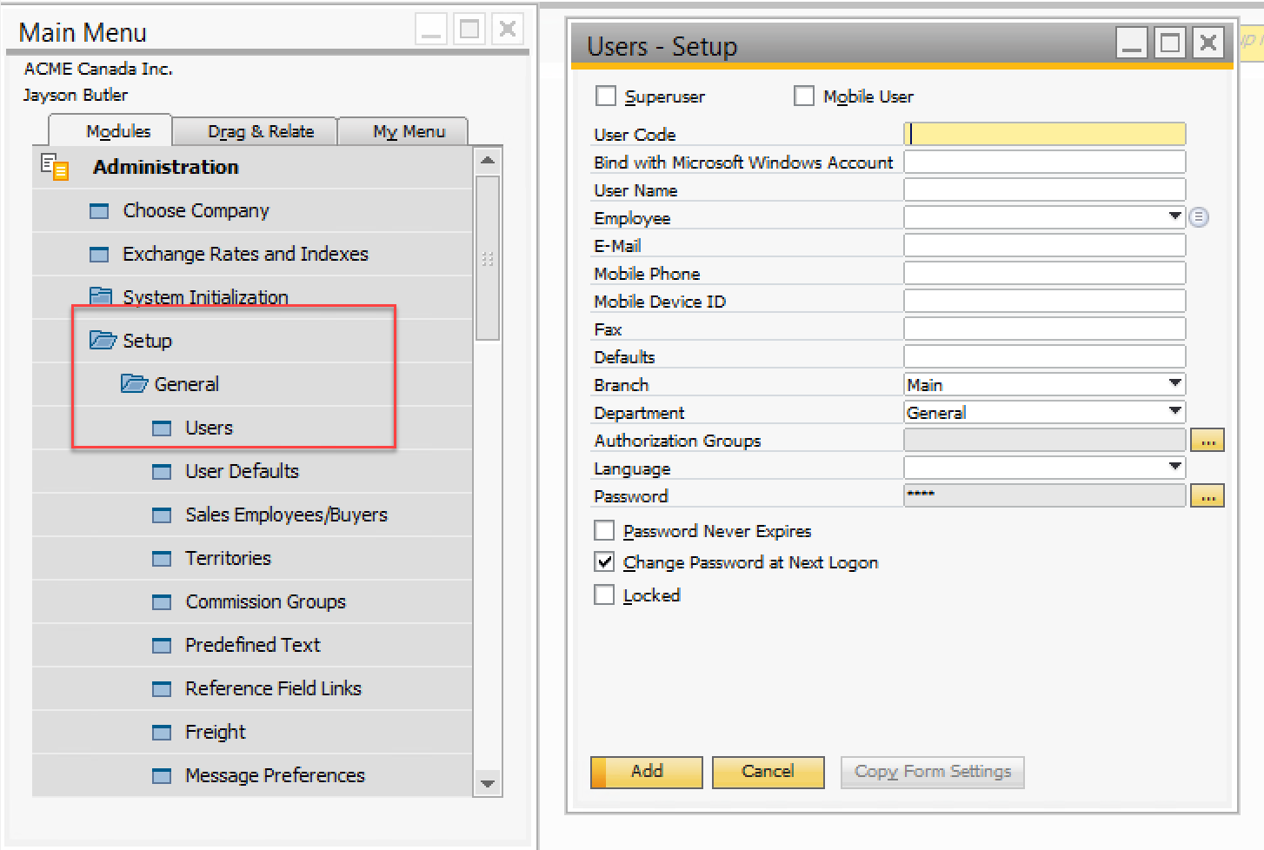Viewport: 1264px width, 850px height.
Task: Check the Mobile User option
Action: (x=804, y=96)
